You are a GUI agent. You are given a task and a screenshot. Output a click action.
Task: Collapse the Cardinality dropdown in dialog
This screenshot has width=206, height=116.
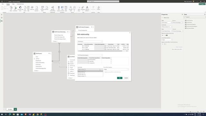[90, 69]
